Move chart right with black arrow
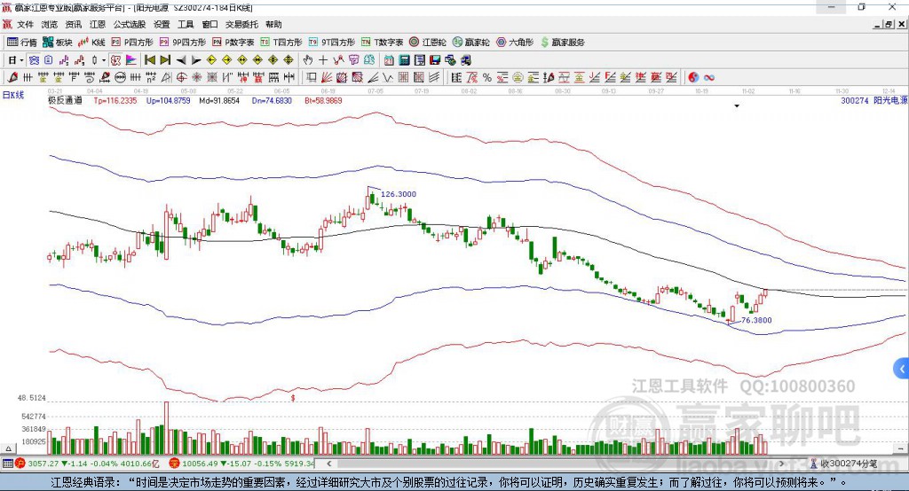The height and width of the screenshot is (491, 909). tap(196, 60)
